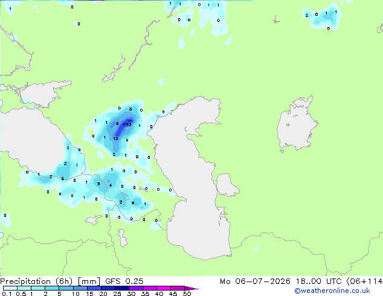Click the '18:00 UTC' time label
This screenshot has height=296, width=383.
[x=318, y=282]
